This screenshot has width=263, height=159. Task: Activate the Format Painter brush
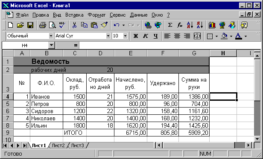coord(104,25)
